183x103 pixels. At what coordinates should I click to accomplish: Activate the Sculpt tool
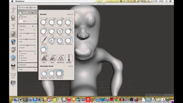coord(13,34)
